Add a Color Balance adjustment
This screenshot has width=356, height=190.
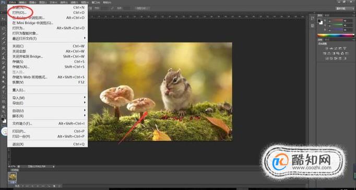click(x=329, y=54)
